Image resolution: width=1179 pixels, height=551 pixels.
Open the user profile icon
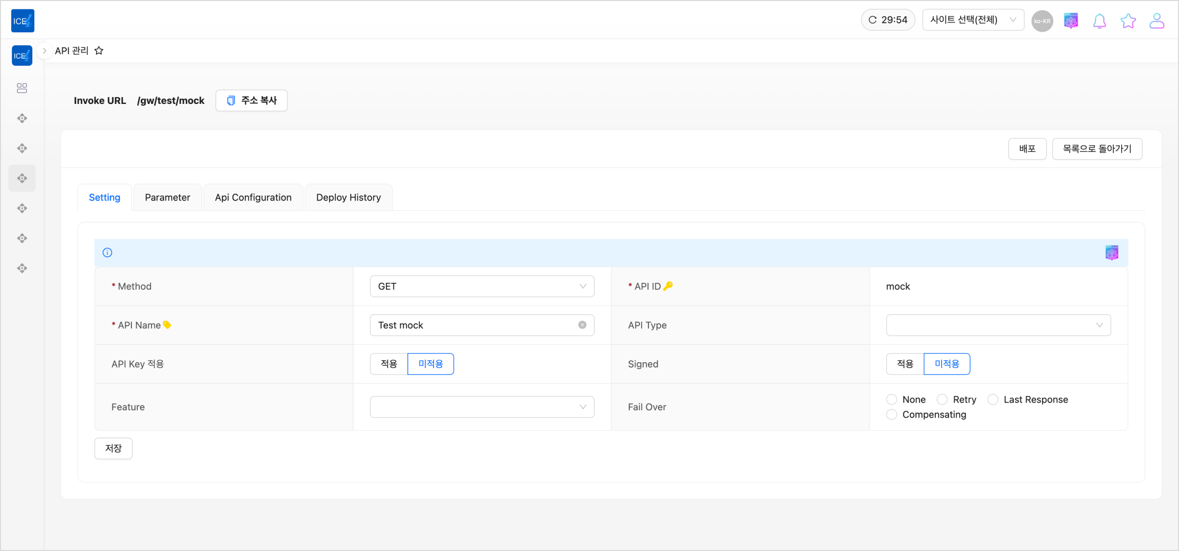pos(1156,21)
